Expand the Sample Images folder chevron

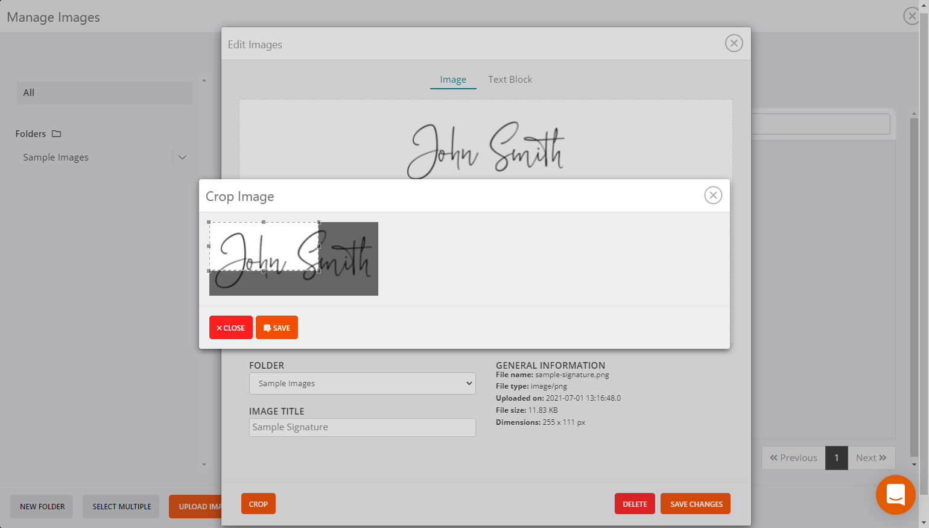click(x=182, y=157)
